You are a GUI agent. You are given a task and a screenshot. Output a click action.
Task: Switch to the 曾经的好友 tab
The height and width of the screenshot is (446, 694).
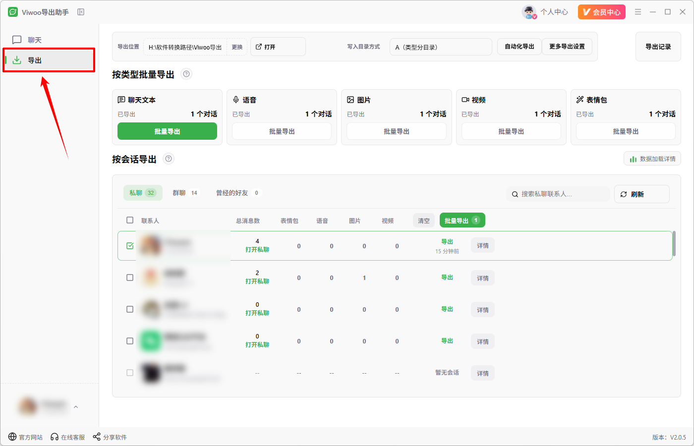click(x=237, y=193)
